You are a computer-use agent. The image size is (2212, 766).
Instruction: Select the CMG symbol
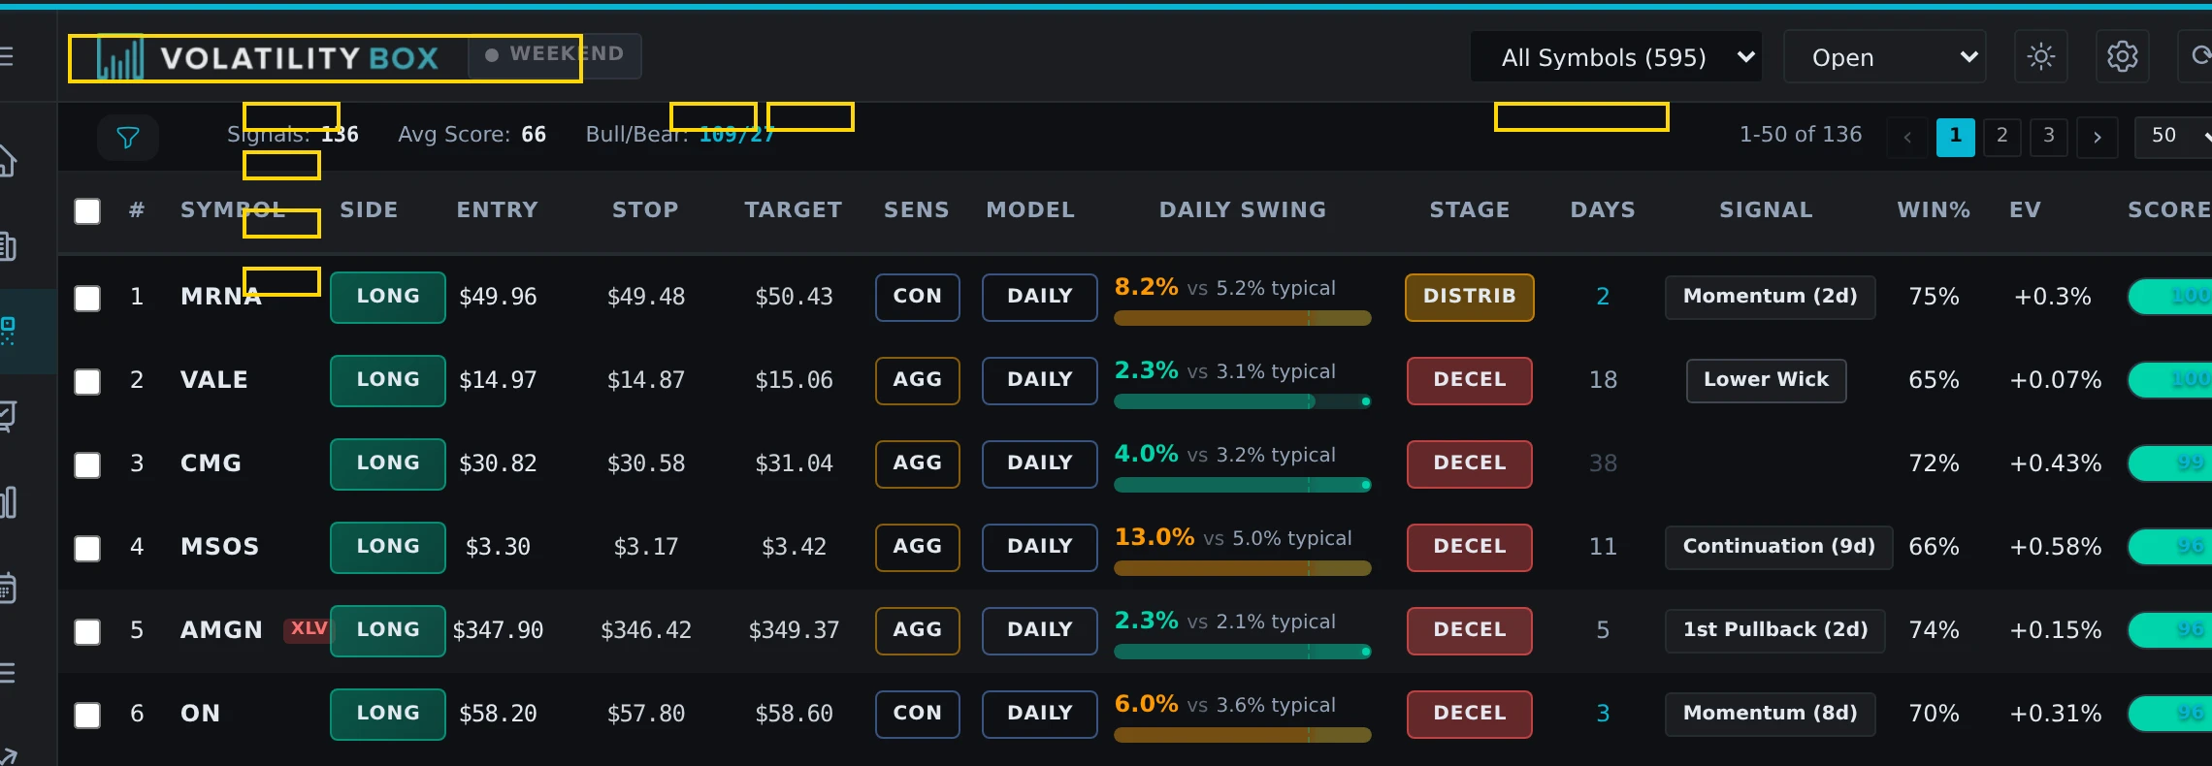click(211, 463)
